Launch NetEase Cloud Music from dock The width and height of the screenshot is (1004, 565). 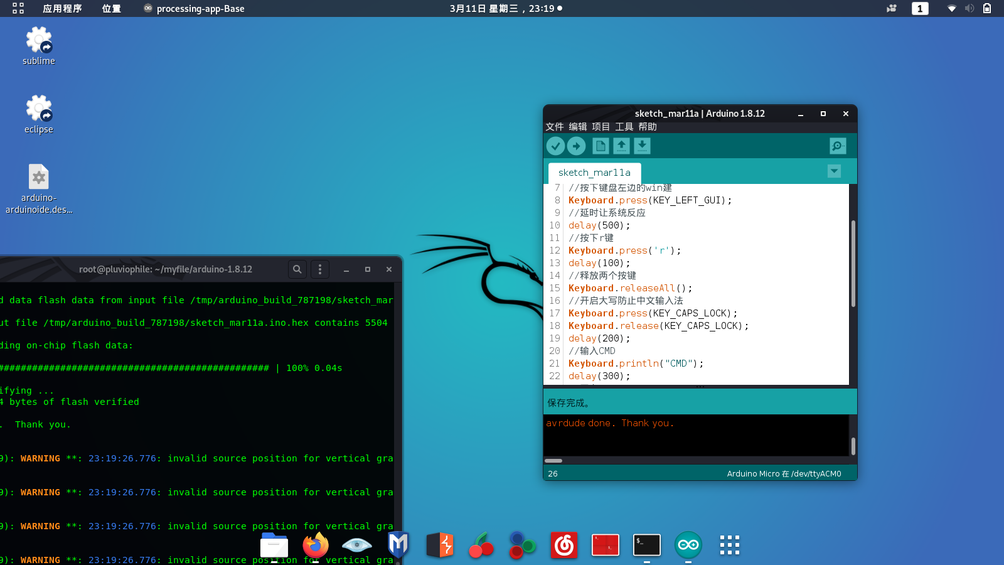pos(564,545)
